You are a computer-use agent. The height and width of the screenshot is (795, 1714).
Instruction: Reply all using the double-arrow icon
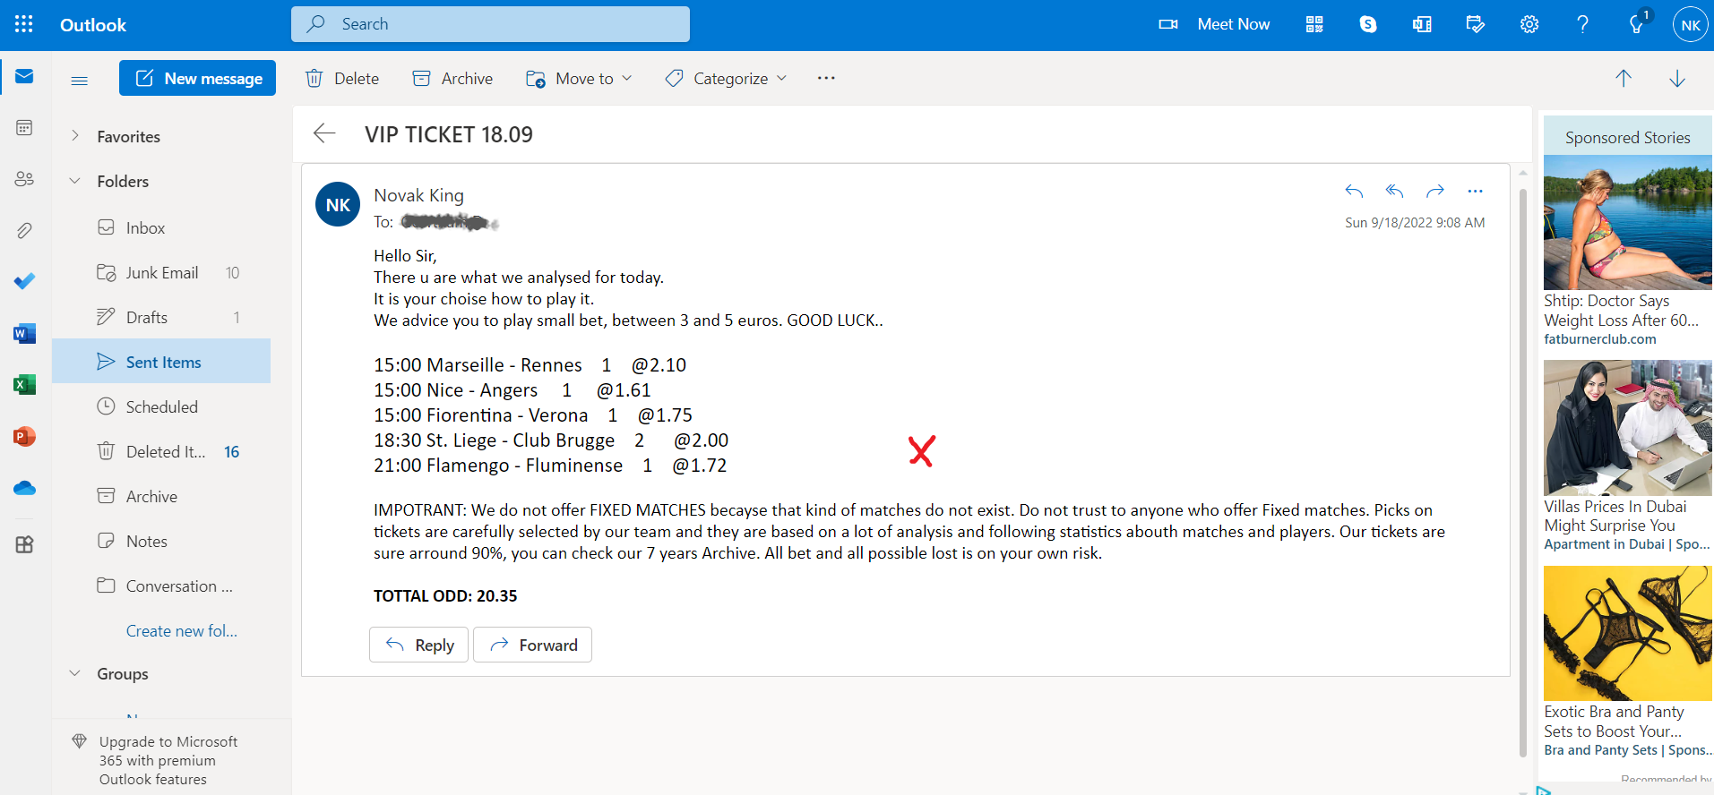tap(1394, 191)
